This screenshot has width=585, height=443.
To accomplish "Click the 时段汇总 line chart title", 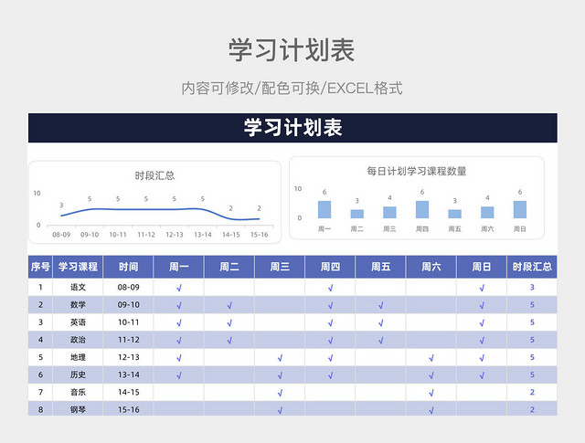I will [154, 175].
